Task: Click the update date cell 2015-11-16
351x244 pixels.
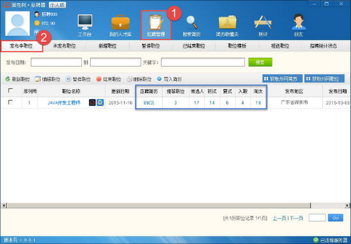Action: [x=121, y=103]
